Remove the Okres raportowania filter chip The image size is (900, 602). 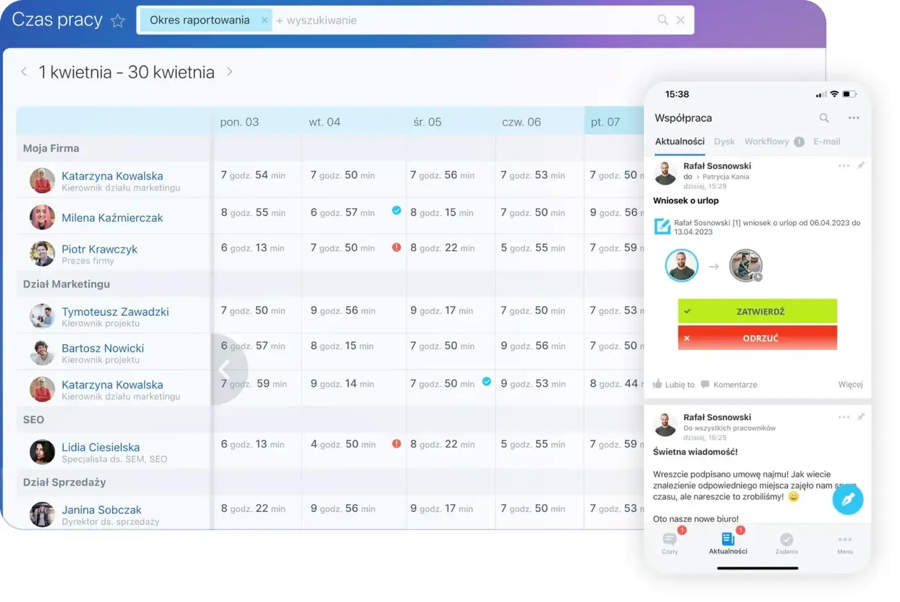click(x=264, y=20)
